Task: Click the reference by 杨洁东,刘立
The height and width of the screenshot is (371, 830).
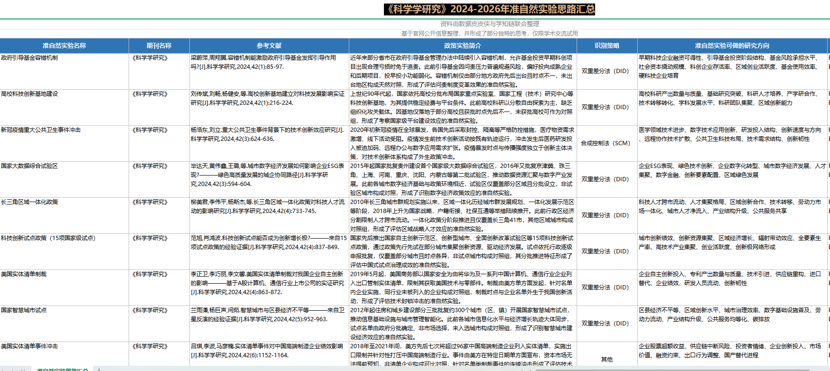Action: (269, 143)
